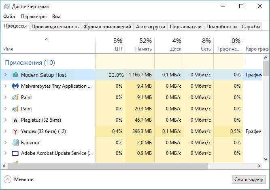The height and width of the screenshot is (190, 270).
Task: Sort by the Память column header
Action: coord(140,45)
